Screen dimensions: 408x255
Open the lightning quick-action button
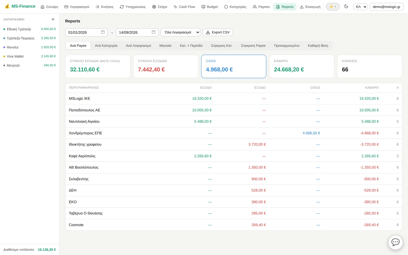[x=333, y=7]
